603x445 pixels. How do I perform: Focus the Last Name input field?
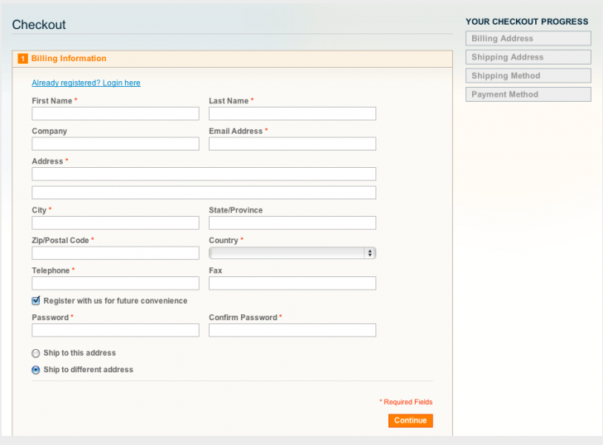point(292,113)
